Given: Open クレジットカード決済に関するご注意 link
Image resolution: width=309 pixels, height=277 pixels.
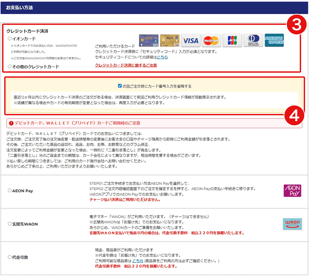Looking at the screenshot, I should pos(126,65).
